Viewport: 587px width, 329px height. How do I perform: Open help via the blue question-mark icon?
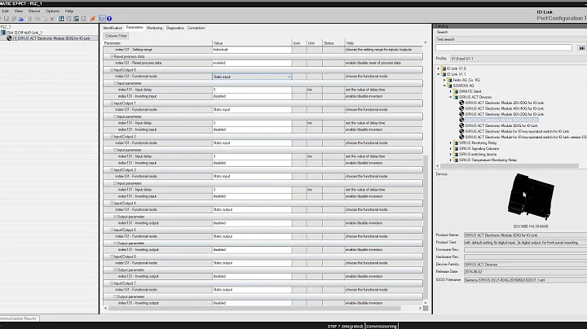109,19
